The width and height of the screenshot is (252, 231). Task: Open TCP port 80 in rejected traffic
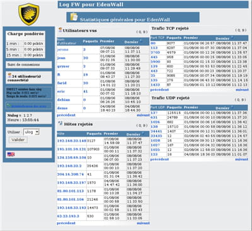coord(153,43)
